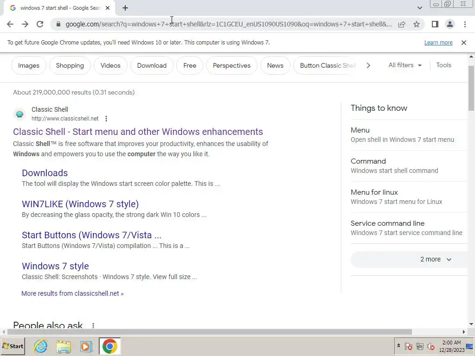Click the vertical scrollbar thumb

[471, 88]
